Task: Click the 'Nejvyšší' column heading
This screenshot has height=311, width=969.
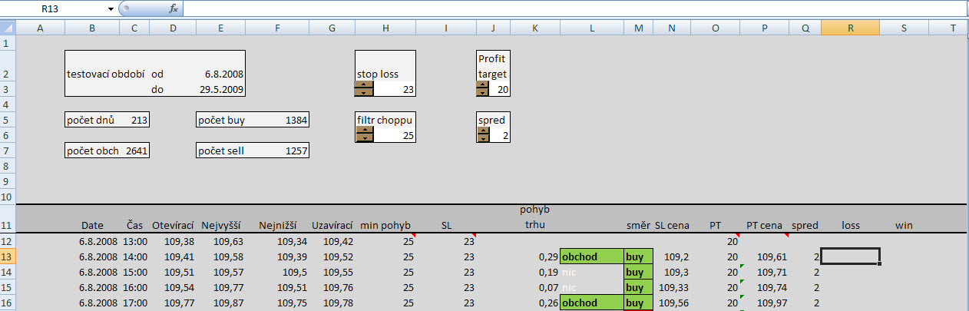Action: point(220,226)
